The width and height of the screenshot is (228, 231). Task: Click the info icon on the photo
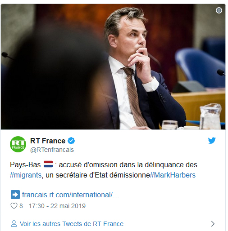pos(219,10)
